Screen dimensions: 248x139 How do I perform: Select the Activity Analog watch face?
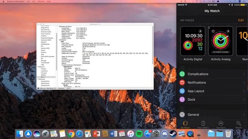220,41
